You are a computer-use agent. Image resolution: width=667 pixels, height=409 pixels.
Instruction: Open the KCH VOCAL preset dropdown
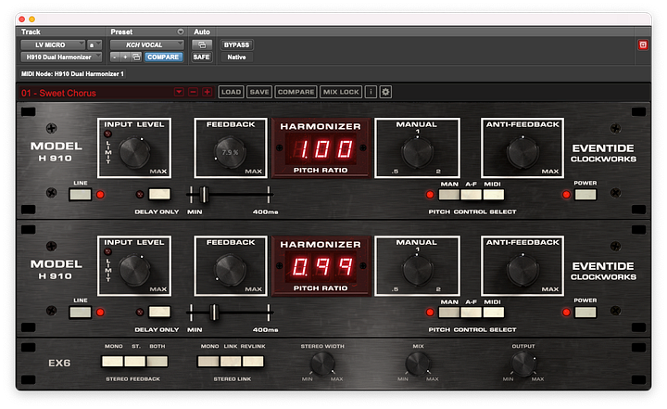tap(146, 45)
